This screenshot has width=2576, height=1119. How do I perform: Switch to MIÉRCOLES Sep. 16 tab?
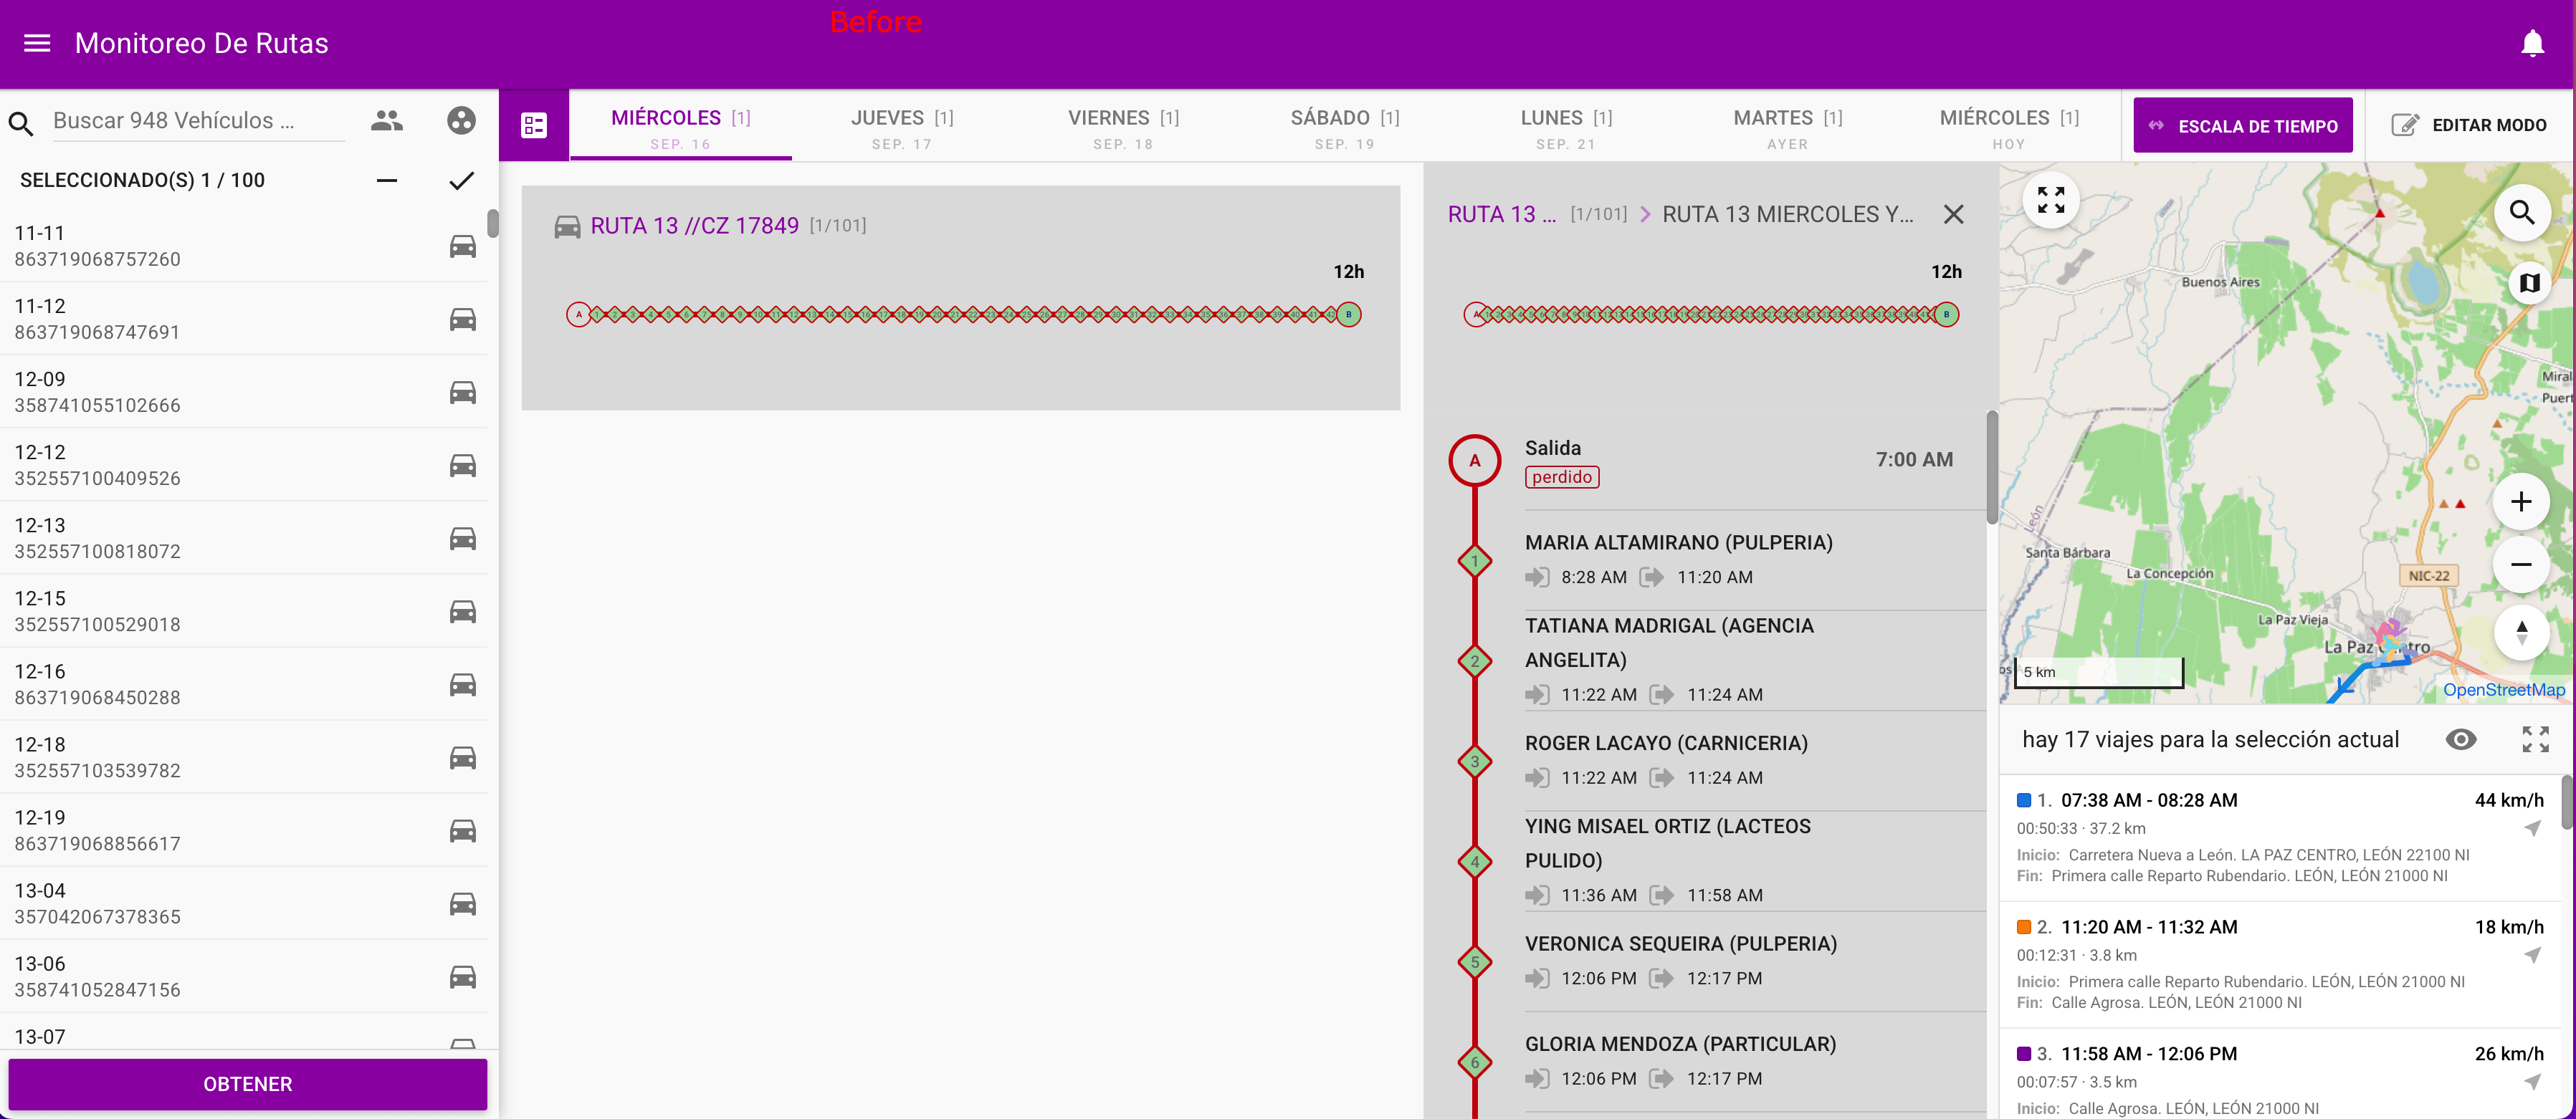point(681,127)
